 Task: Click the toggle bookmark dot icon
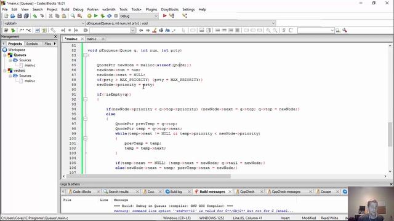[70, 30]
